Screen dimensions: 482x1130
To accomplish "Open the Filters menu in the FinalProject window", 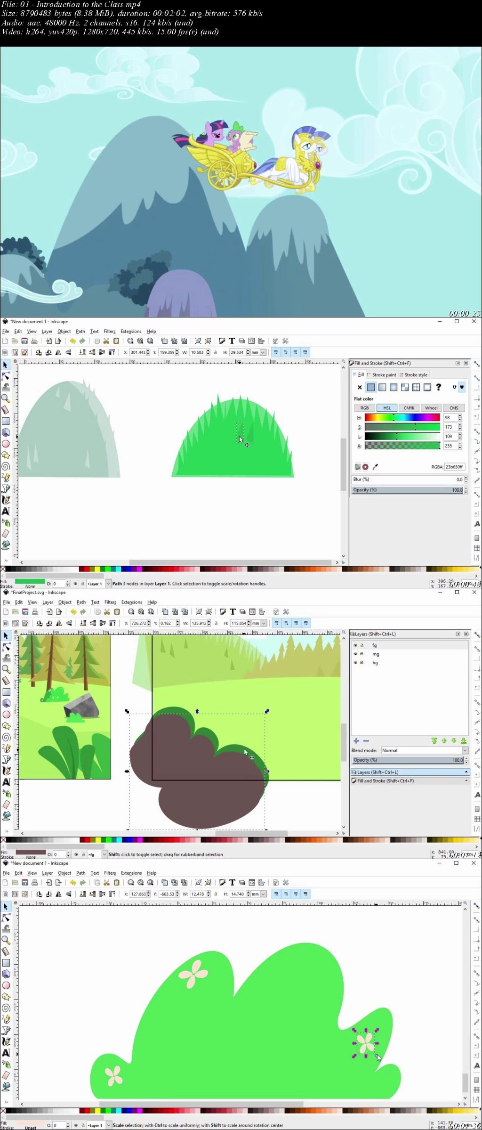I will point(110,602).
